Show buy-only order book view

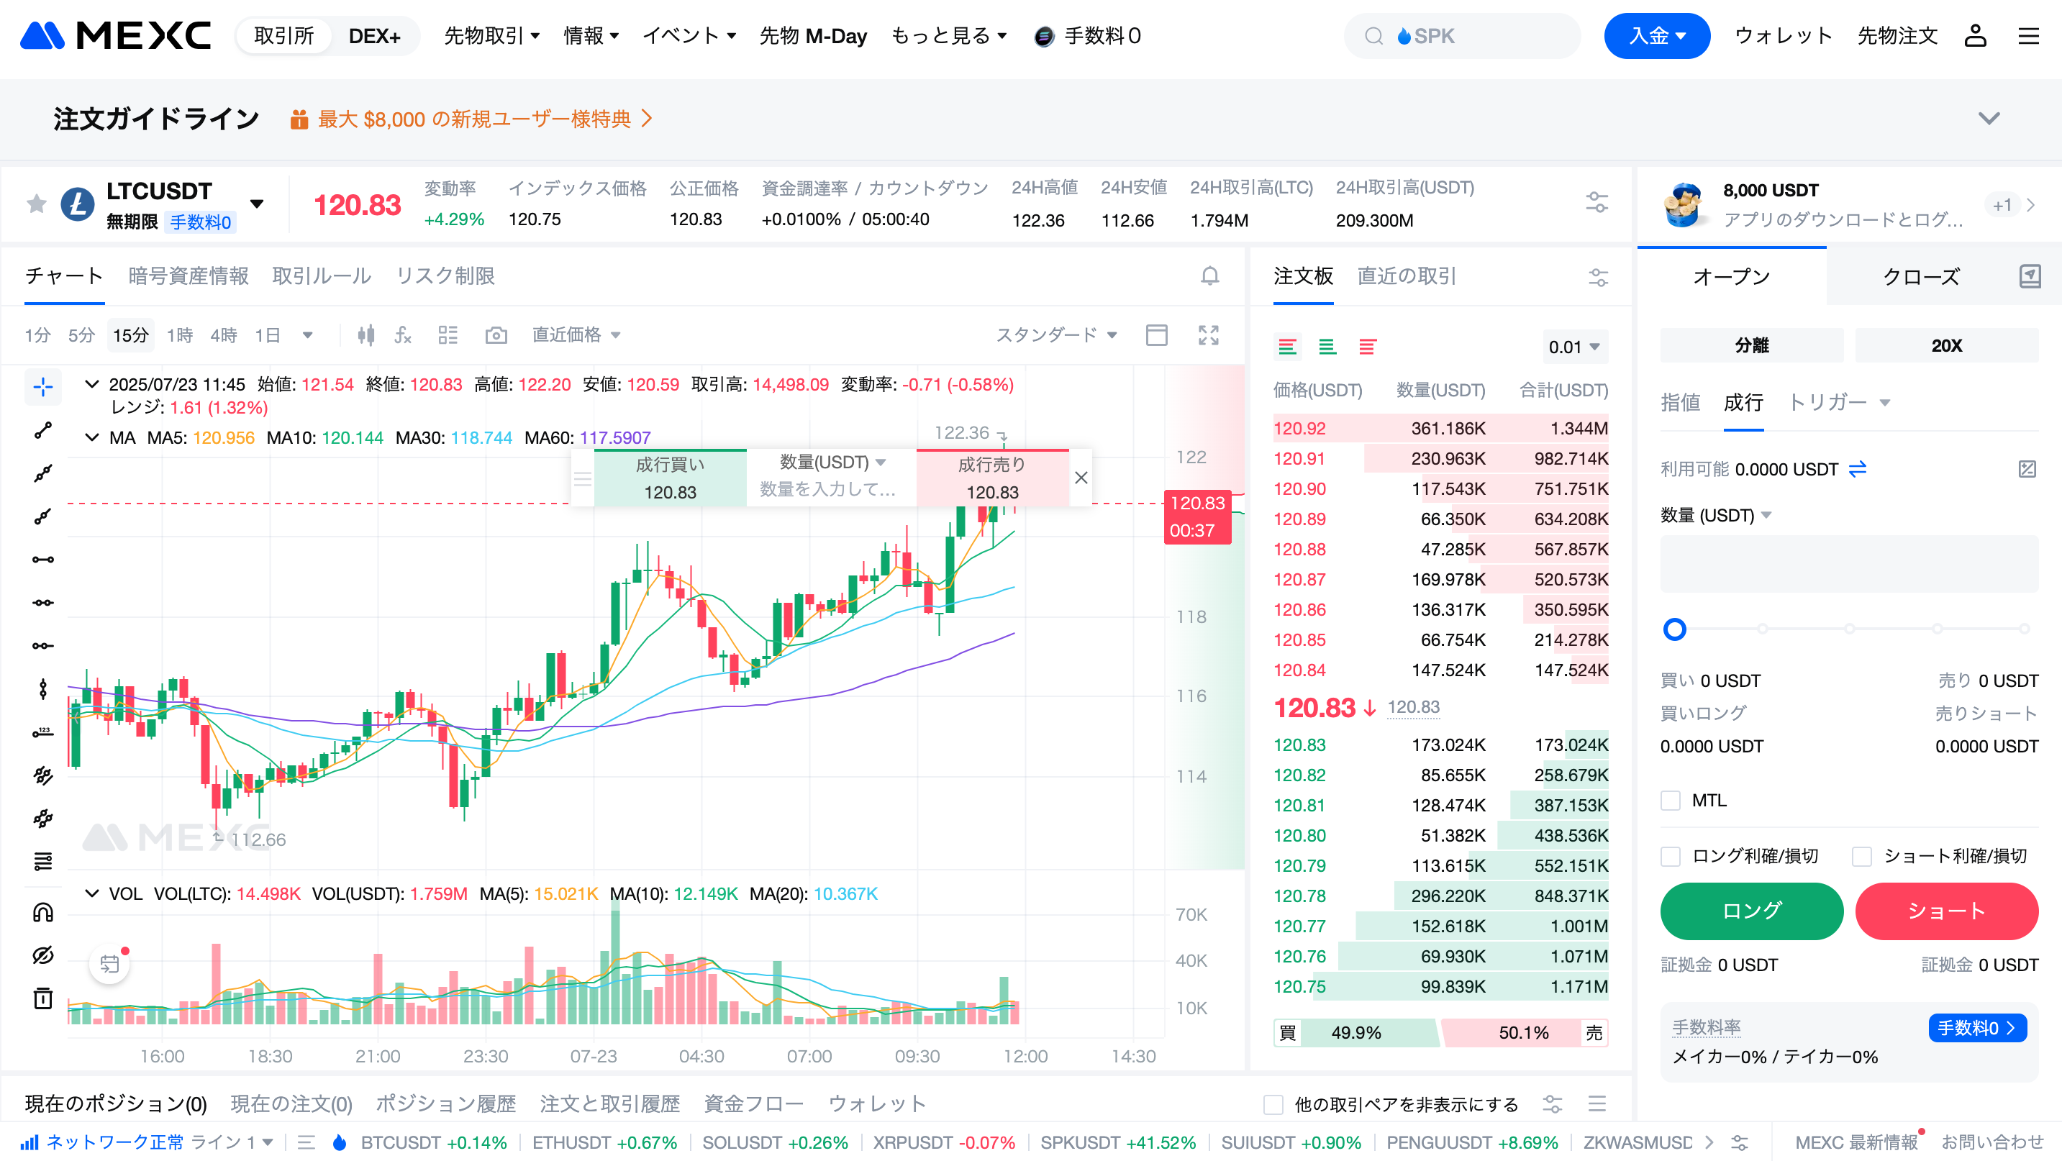point(1327,347)
